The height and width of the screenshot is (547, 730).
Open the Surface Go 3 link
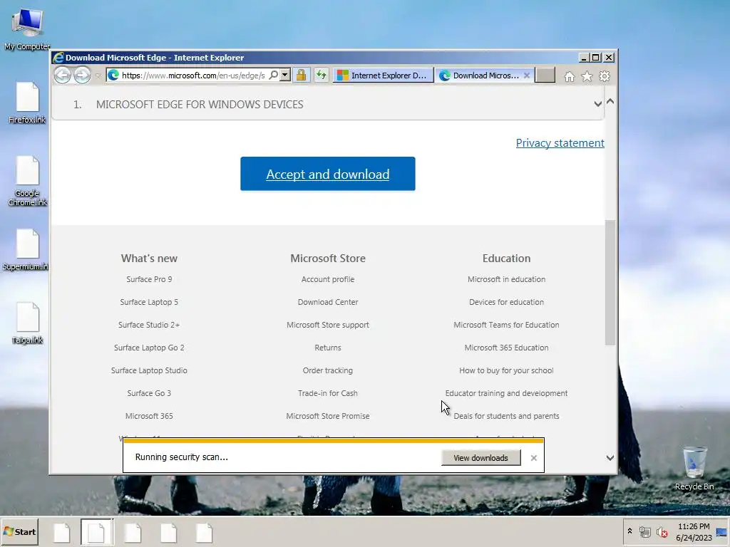(x=149, y=393)
